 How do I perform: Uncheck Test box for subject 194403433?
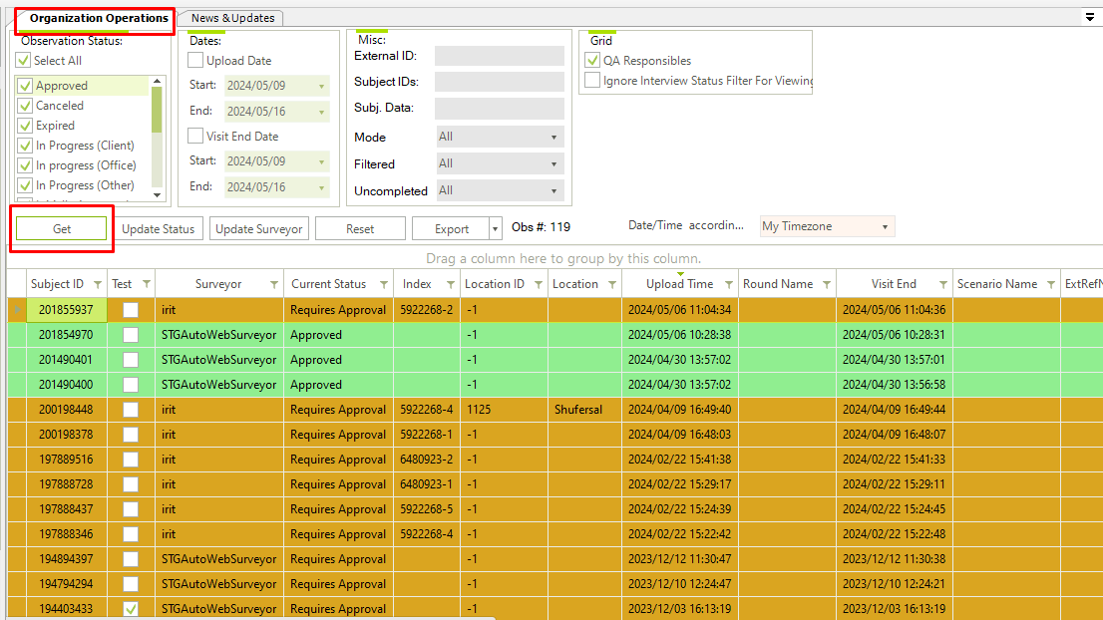pyautogui.click(x=131, y=609)
